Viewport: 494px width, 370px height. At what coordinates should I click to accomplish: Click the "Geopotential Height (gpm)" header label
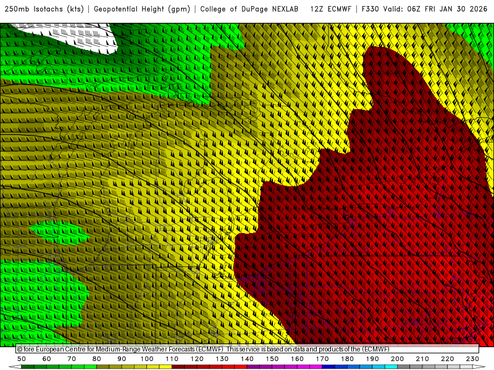click(x=142, y=9)
